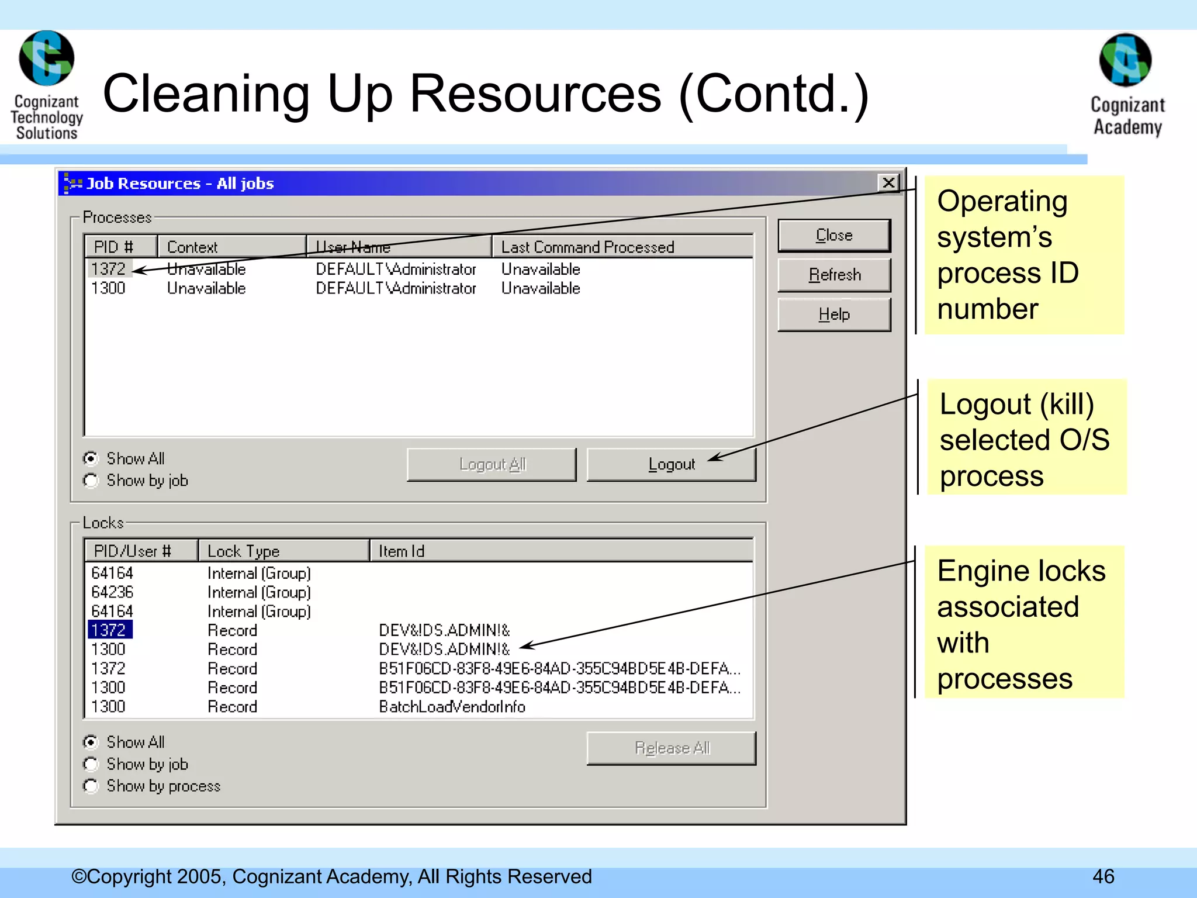The height and width of the screenshot is (898, 1197).
Task: Click the Logout All button
Action: [x=492, y=465]
